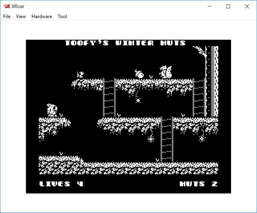Minimize the XRoar window
This screenshot has width=257, height=213.
point(210,6)
